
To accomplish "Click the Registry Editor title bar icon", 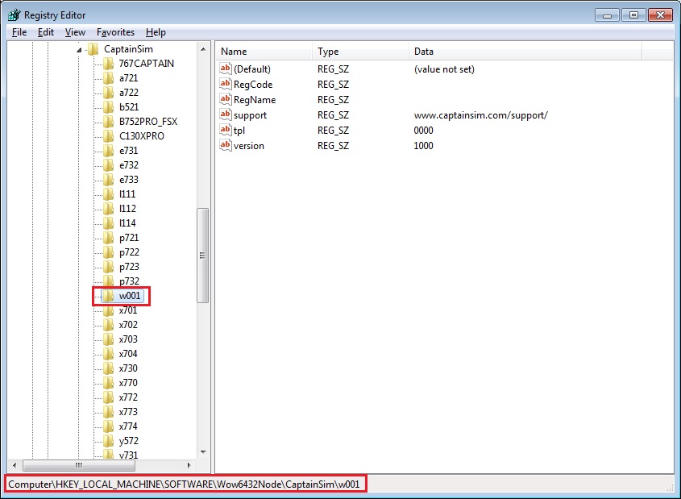I will pos(14,15).
